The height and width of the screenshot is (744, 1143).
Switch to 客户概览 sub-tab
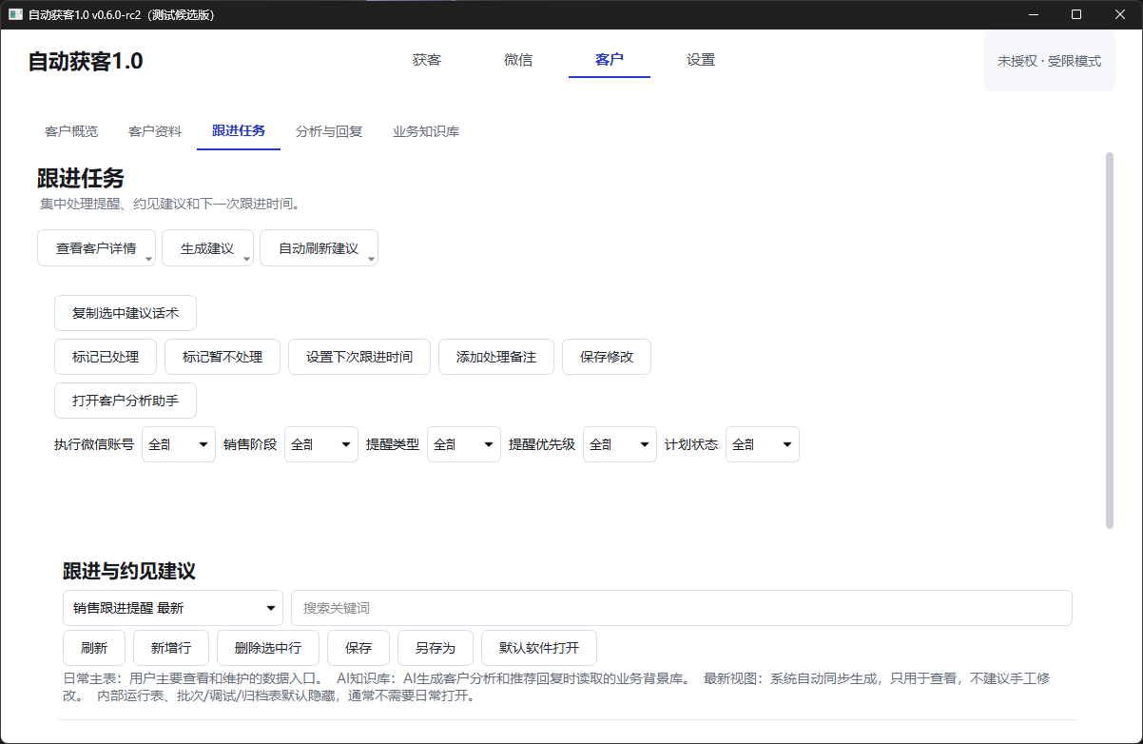tap(71, 131)
